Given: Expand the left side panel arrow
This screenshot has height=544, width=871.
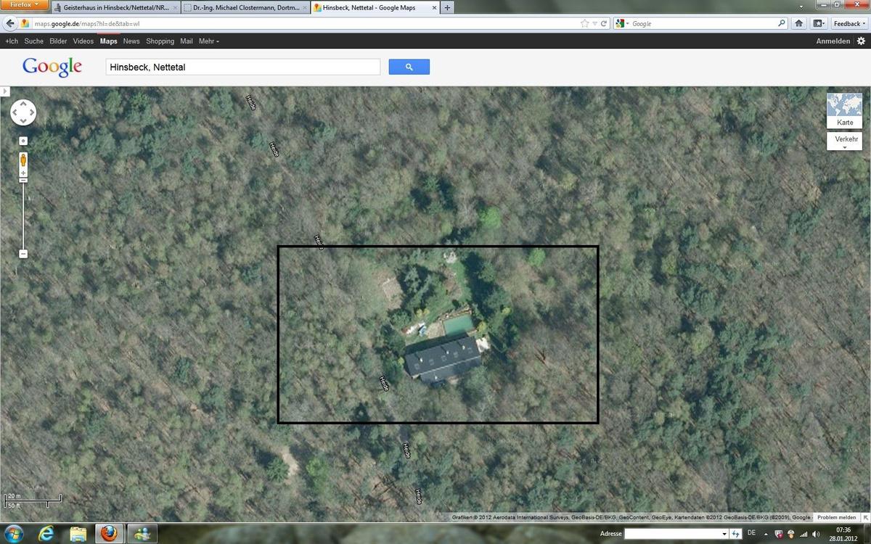Looking at the screenshot, I should [4, 91].
